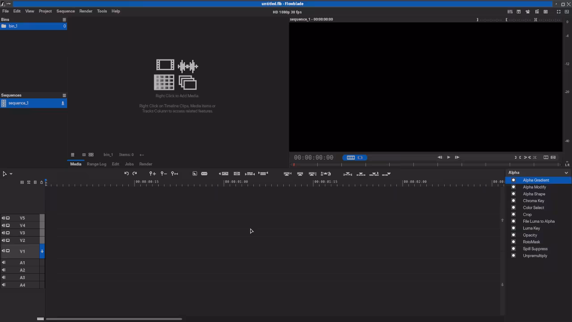Play the sequence in monitor

click(x=449, y=157)
